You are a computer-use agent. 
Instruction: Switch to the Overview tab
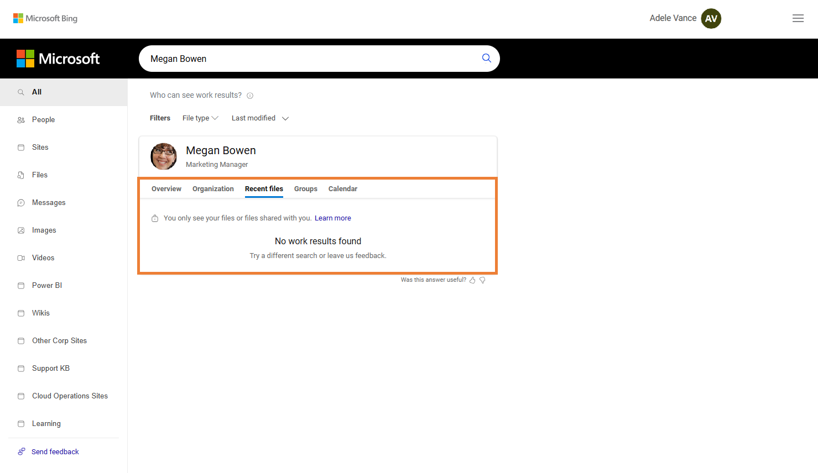166,189
